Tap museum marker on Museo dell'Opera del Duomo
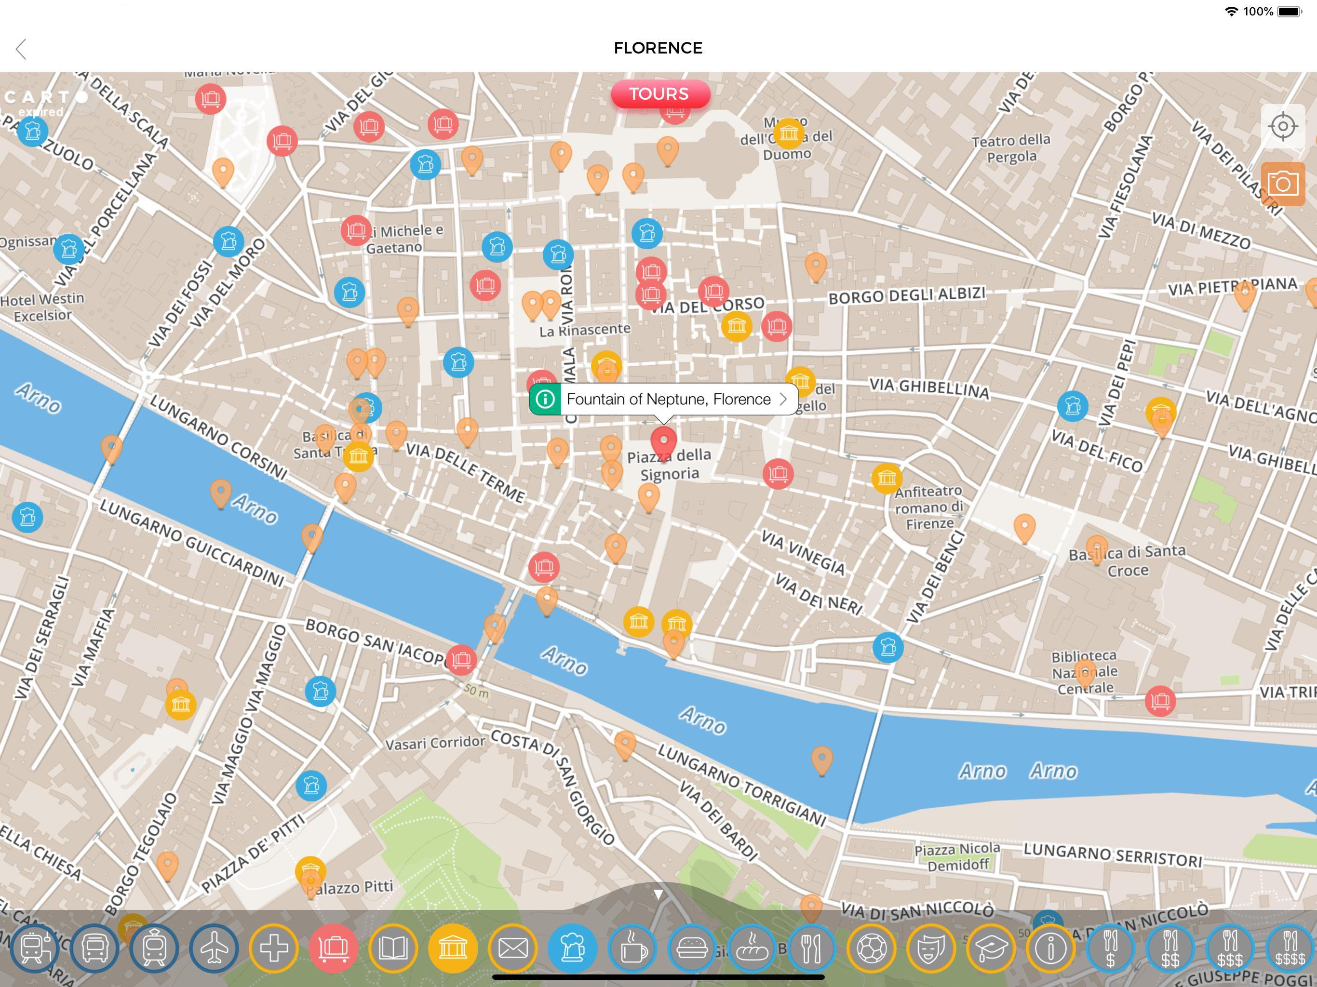 [x=789, y=134]
